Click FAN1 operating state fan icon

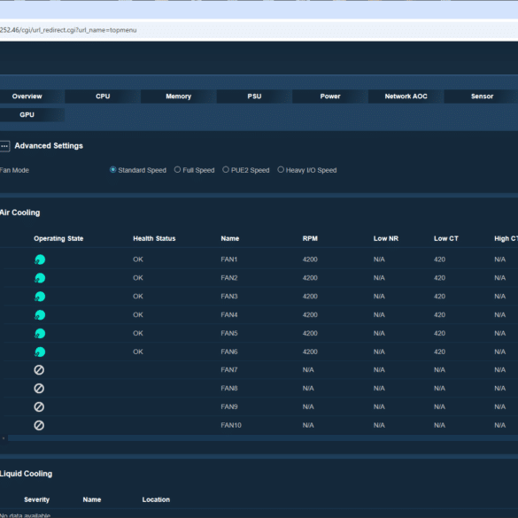40,259
